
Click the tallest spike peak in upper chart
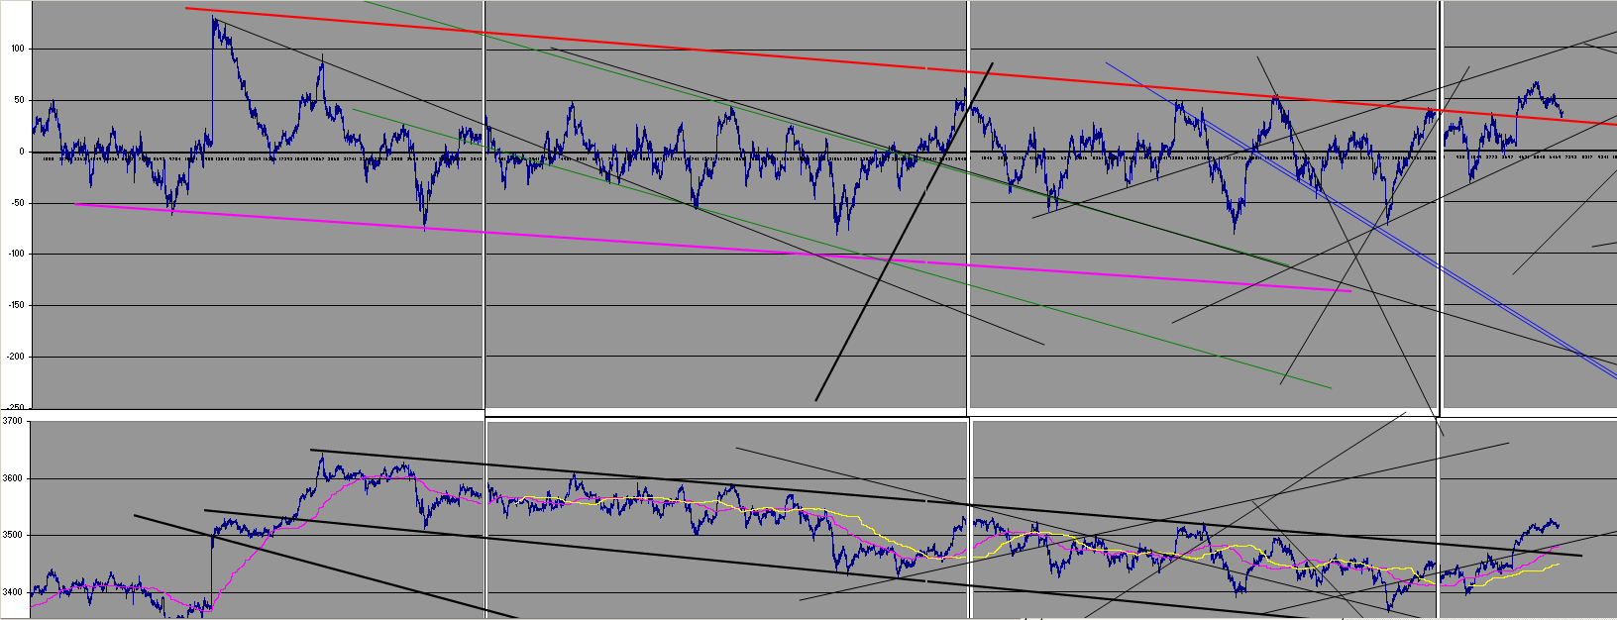(x=213, y=19)
